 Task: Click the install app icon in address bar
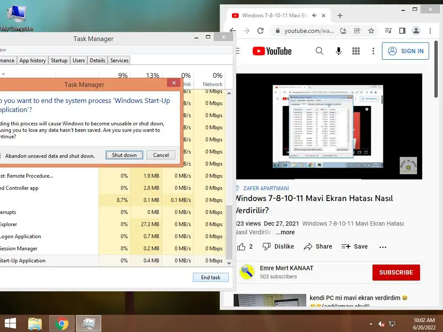pos(343,31)
